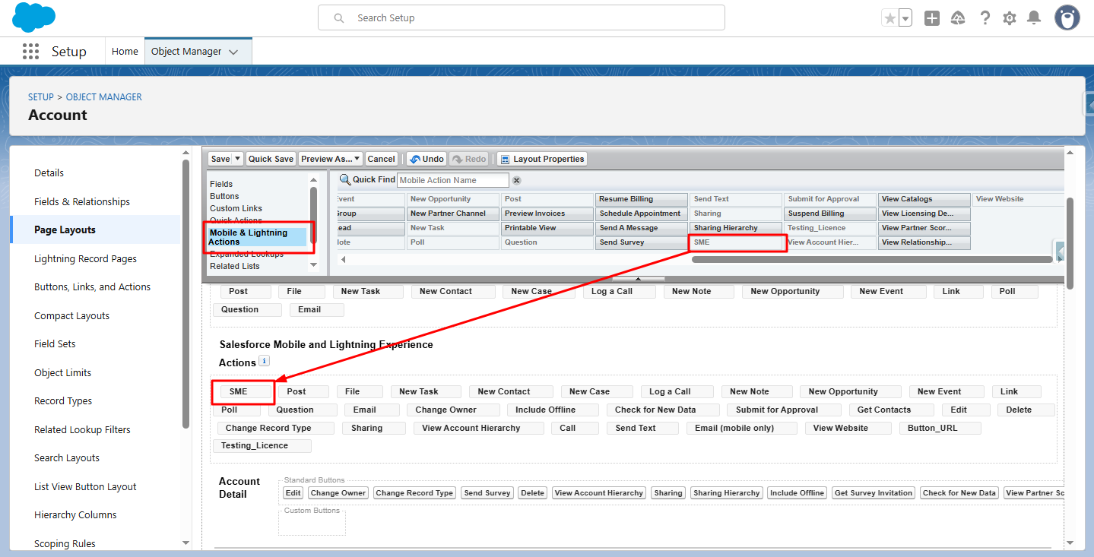Open the Preview As dropdown
The height and width of the screenshot is (557, 1094).
(x=330, y=159)
